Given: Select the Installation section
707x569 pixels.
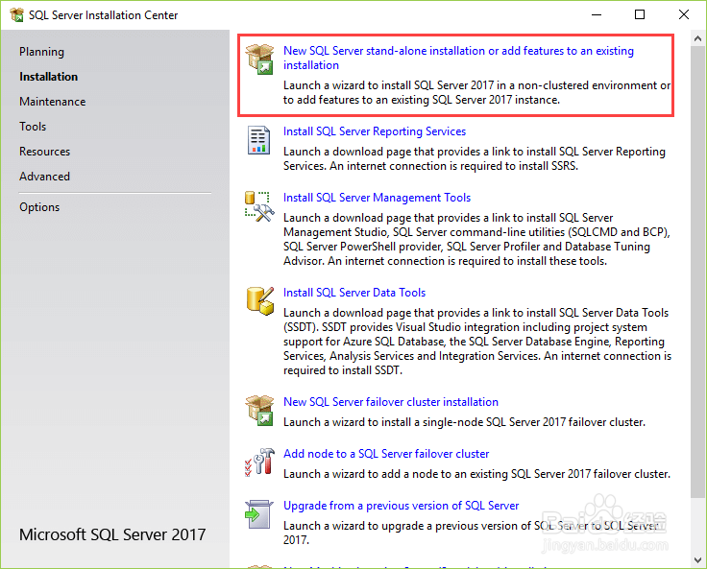Looking at the screenshot, I should point(49,77).
